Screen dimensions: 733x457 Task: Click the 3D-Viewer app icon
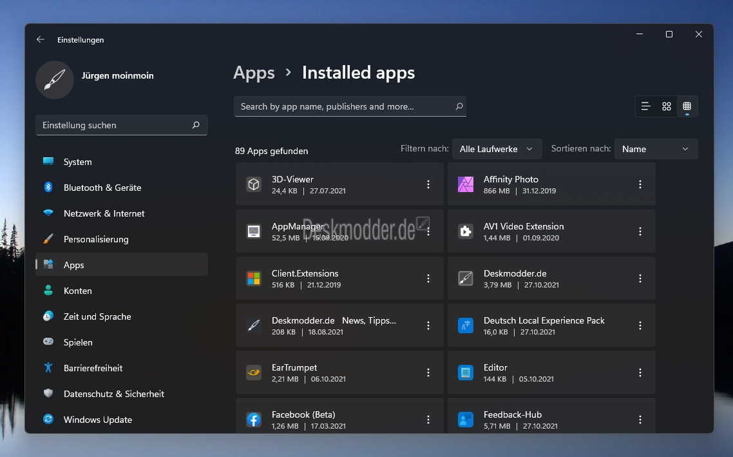click(x=254, y=184)
